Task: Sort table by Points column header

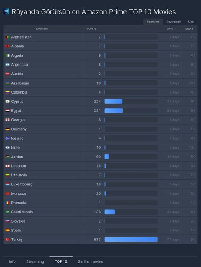Action: [92, 29]
